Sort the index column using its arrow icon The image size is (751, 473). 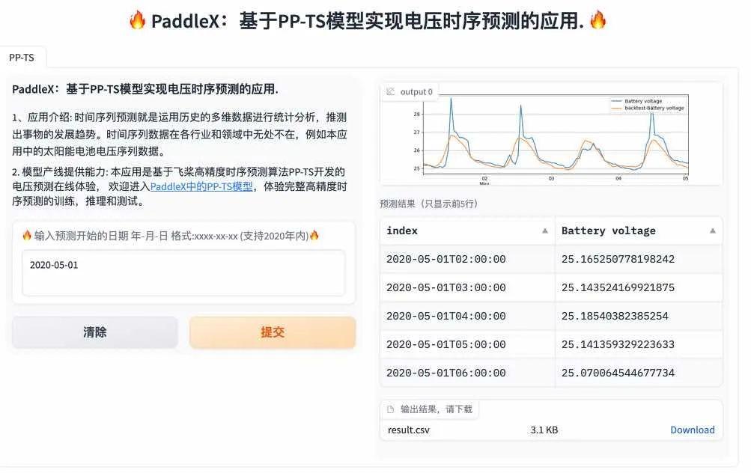point(544,231)
